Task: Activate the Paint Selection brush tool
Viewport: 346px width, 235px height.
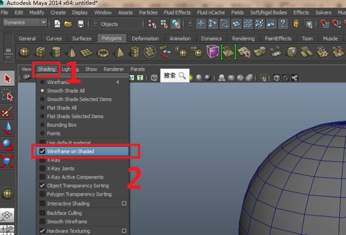Action: pyautogui.click(x=8, y=112)
